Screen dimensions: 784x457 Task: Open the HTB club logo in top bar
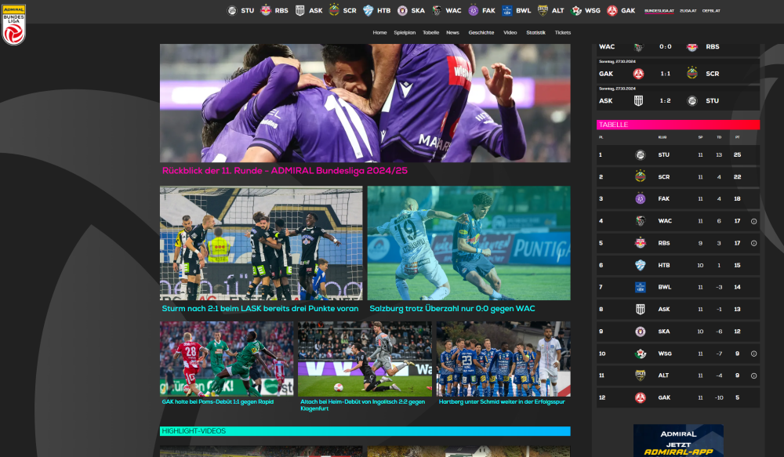(368, 10)
